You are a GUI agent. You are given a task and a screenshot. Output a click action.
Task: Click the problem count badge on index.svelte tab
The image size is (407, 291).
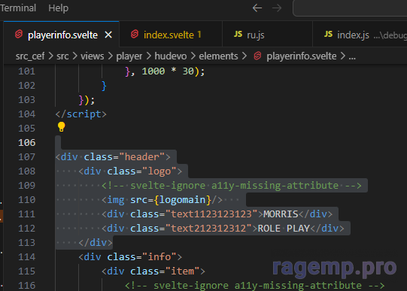pos(199,35)
